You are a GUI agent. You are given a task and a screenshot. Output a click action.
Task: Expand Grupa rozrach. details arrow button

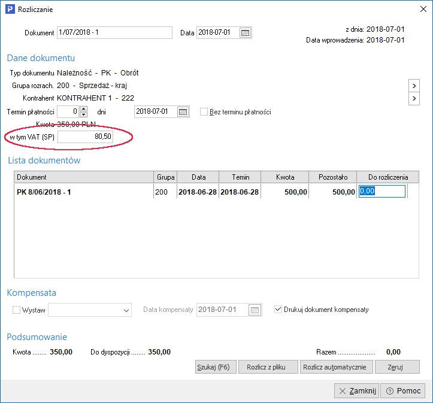click(x=414, y=86)
